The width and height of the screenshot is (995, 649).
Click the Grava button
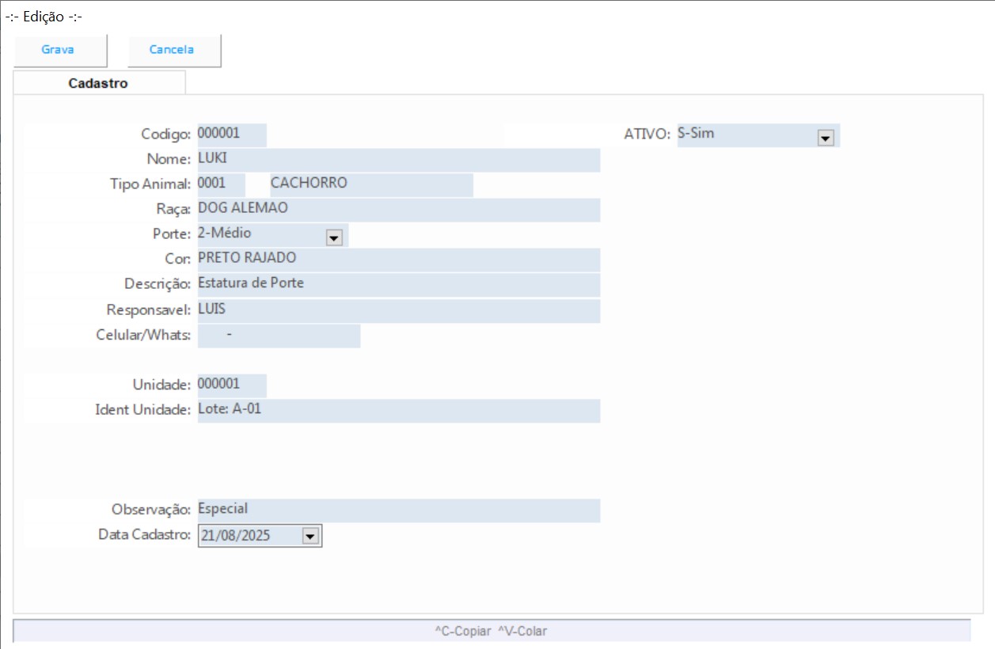[x=58, y=50]
